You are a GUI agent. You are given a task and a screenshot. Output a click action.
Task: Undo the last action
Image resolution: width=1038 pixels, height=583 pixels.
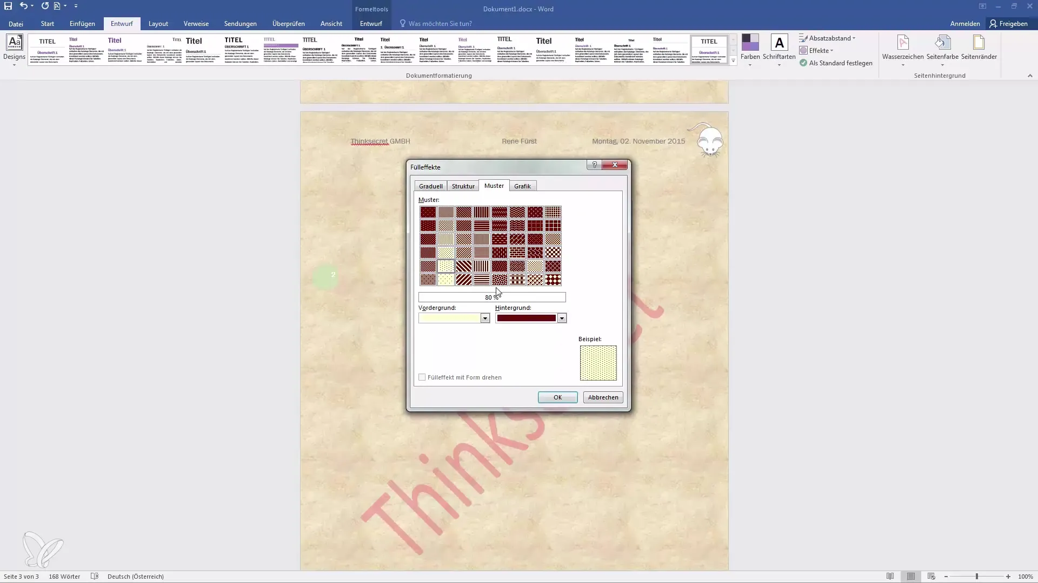tap(23, 6)
